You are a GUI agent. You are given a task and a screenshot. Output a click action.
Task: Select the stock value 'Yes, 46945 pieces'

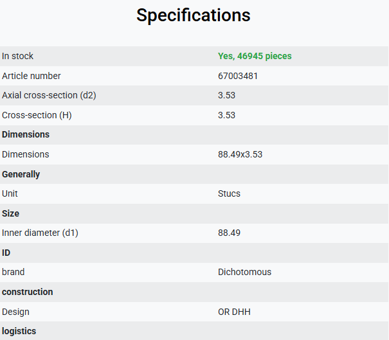pyautogui.click(x=255, y=57)
